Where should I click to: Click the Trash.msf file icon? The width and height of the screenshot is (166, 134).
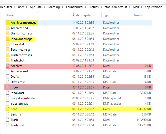[8, 125]
